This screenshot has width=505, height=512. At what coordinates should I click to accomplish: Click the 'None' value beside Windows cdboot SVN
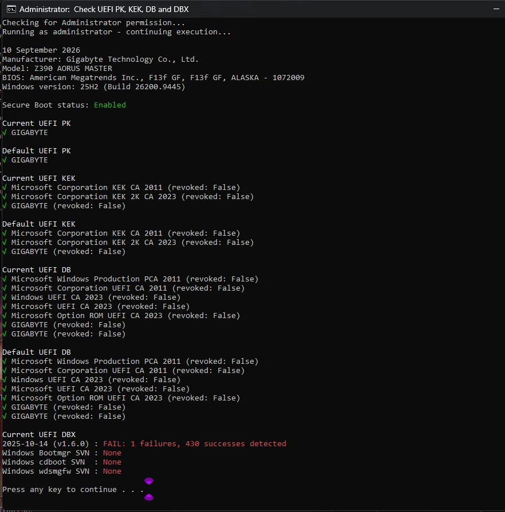click(x=112, y=462)
